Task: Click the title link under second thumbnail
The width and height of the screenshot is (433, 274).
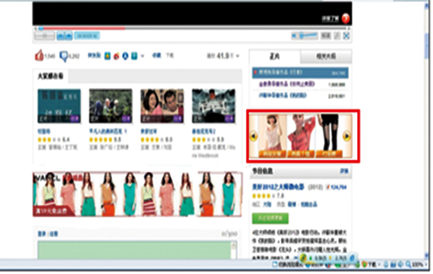Action: coord(108,132)
